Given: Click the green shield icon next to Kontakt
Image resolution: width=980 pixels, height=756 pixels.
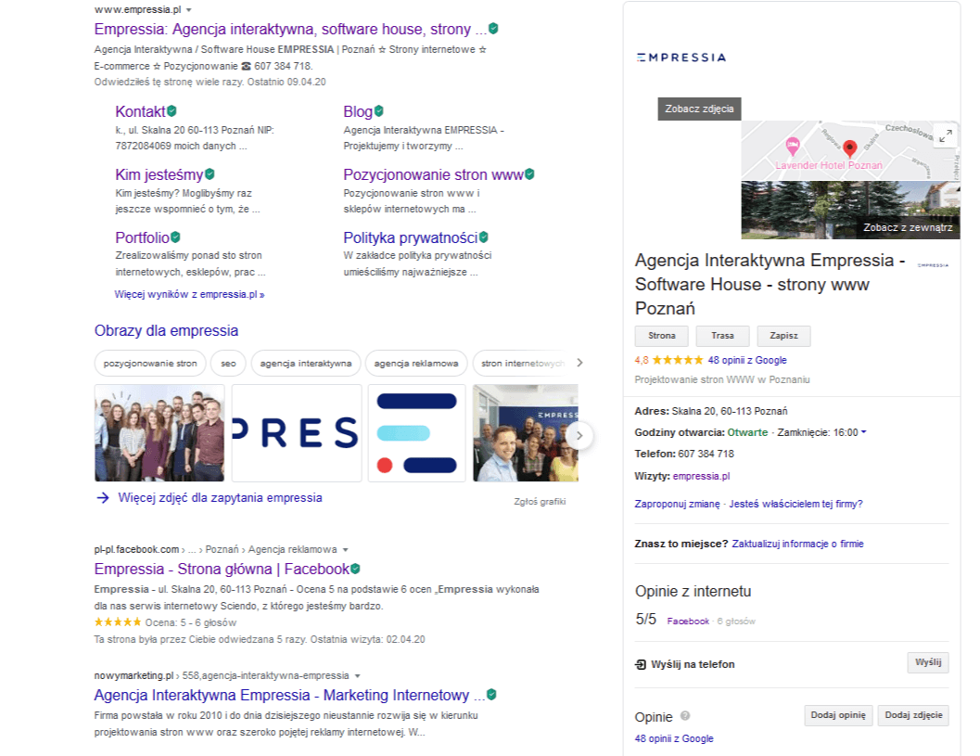Looking at the screenshot, I should click(172, 110).
